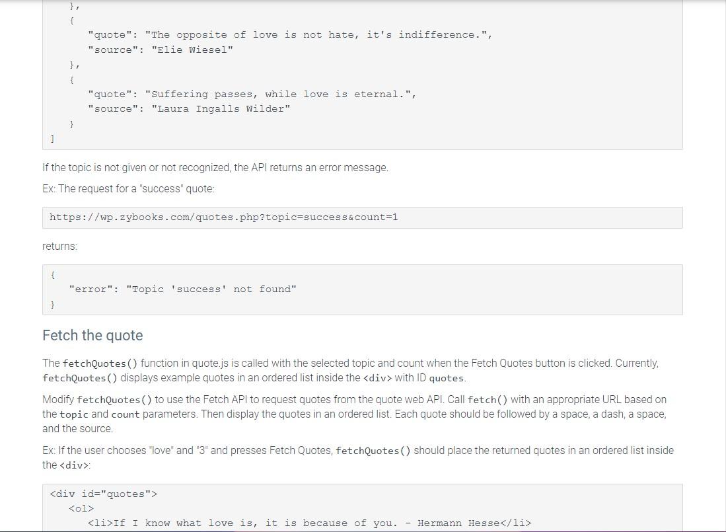Image resolution: width=726 pixels, height=532 pixels.
Task: Select the Hermann Hesse list item line
Action: [310, 523]
